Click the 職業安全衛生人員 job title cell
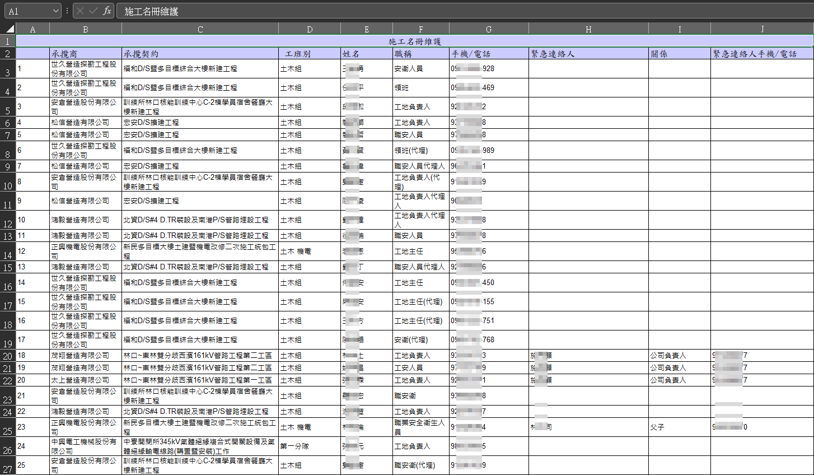The width and height of the screenshot is (814, 475). pyautogui.click(x=421, y=427)
